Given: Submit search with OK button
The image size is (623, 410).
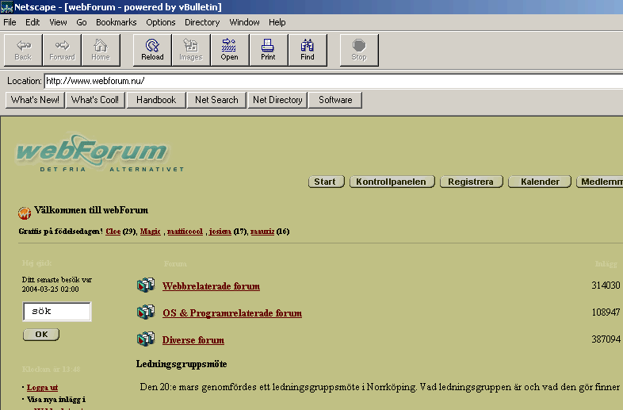Looking at the screenshot, I should pos(41,335).
